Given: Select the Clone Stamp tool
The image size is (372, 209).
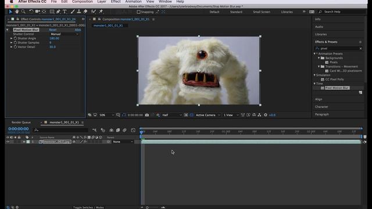Looking at the screenshot, I should tap(79, 12).
